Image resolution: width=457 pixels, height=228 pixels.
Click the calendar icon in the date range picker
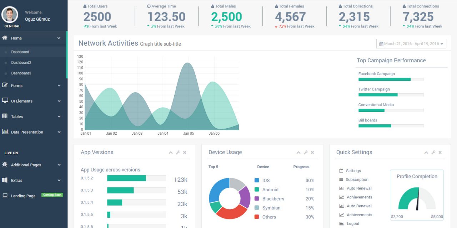click(x=381, y=44)
